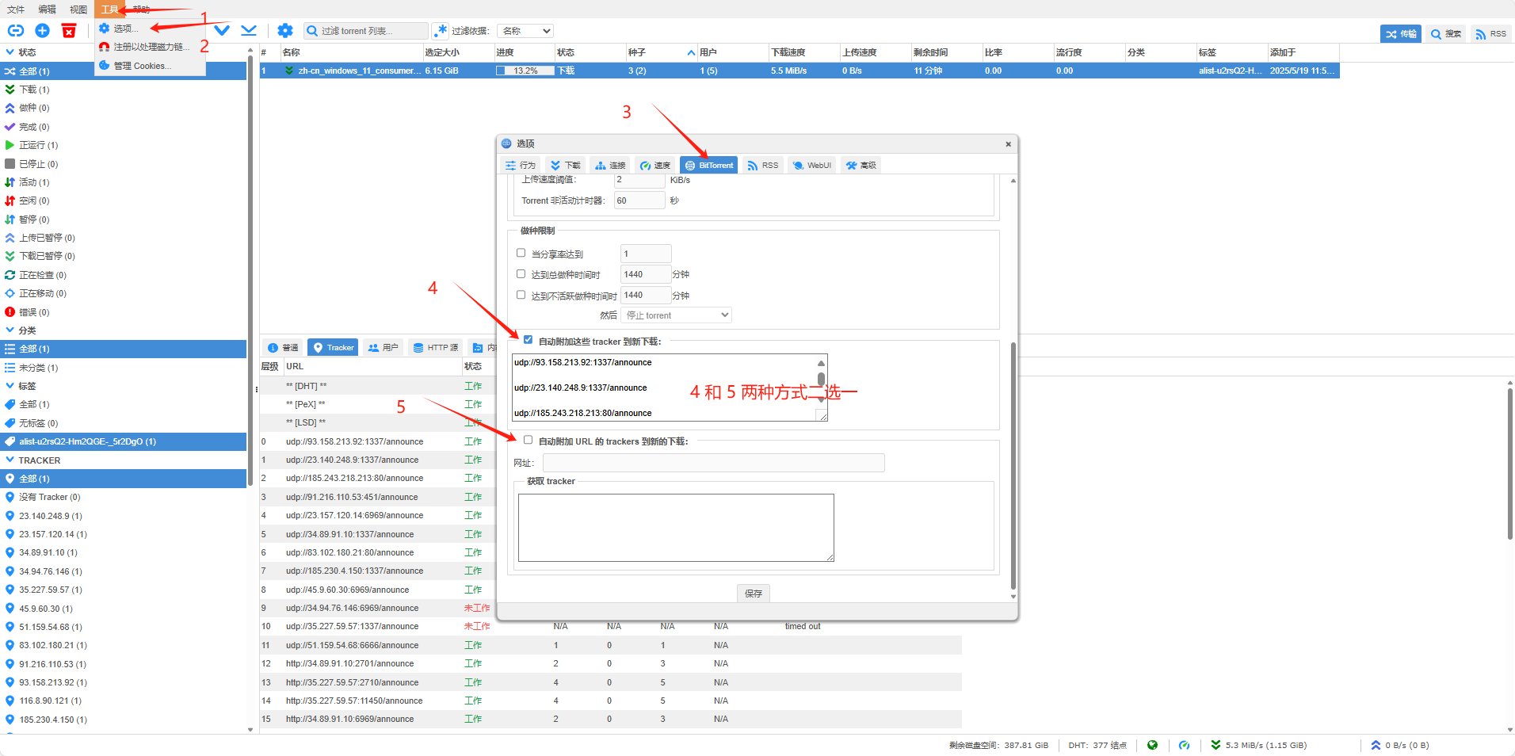Open options via the toolbar gear icon
The height and width of the screenshot is (756, 1515).
pos(285,31)
